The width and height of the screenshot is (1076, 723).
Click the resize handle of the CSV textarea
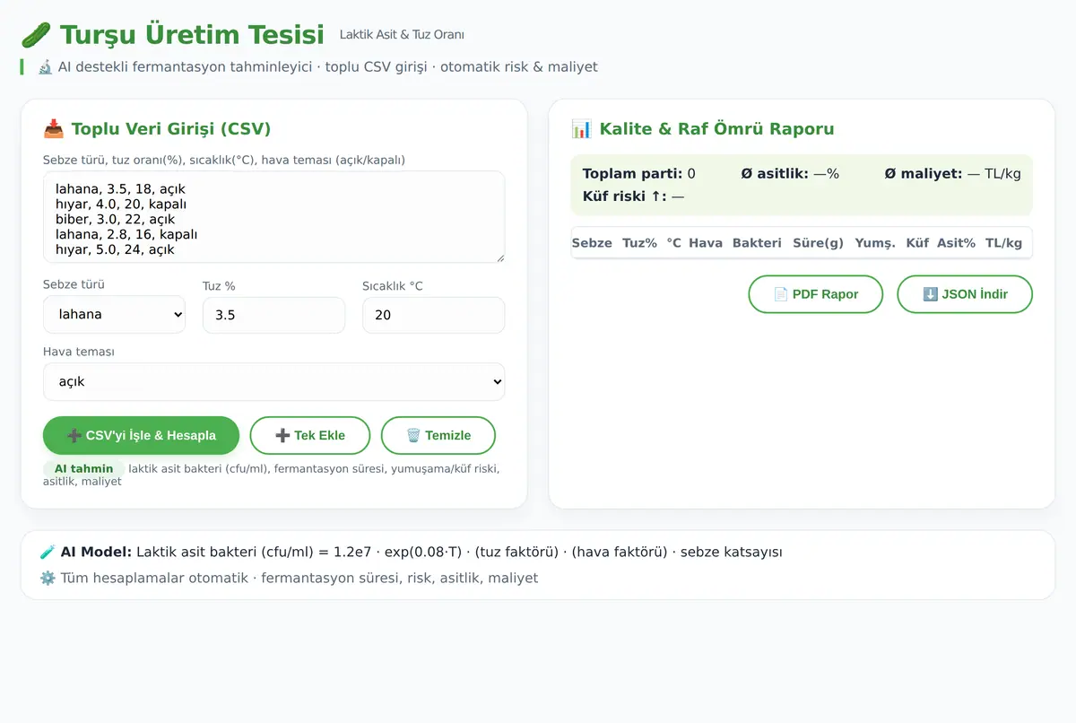click(x=499, y=257)
